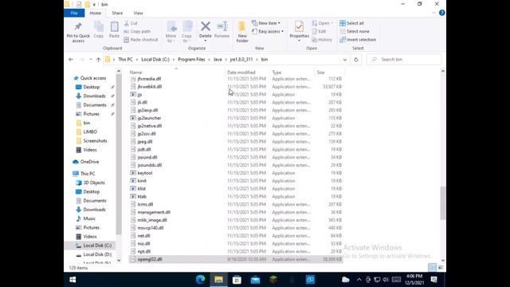Screen dimensions: 510x287
Task: Open recent locations dropdown arrow
Action: pyautogui.click(x=90, y=60)
